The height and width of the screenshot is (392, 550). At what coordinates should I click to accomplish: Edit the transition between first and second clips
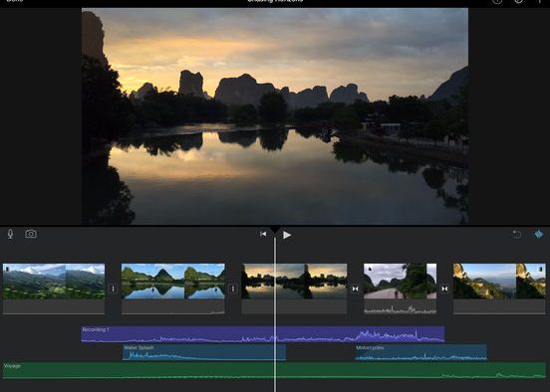coord(113,289)
